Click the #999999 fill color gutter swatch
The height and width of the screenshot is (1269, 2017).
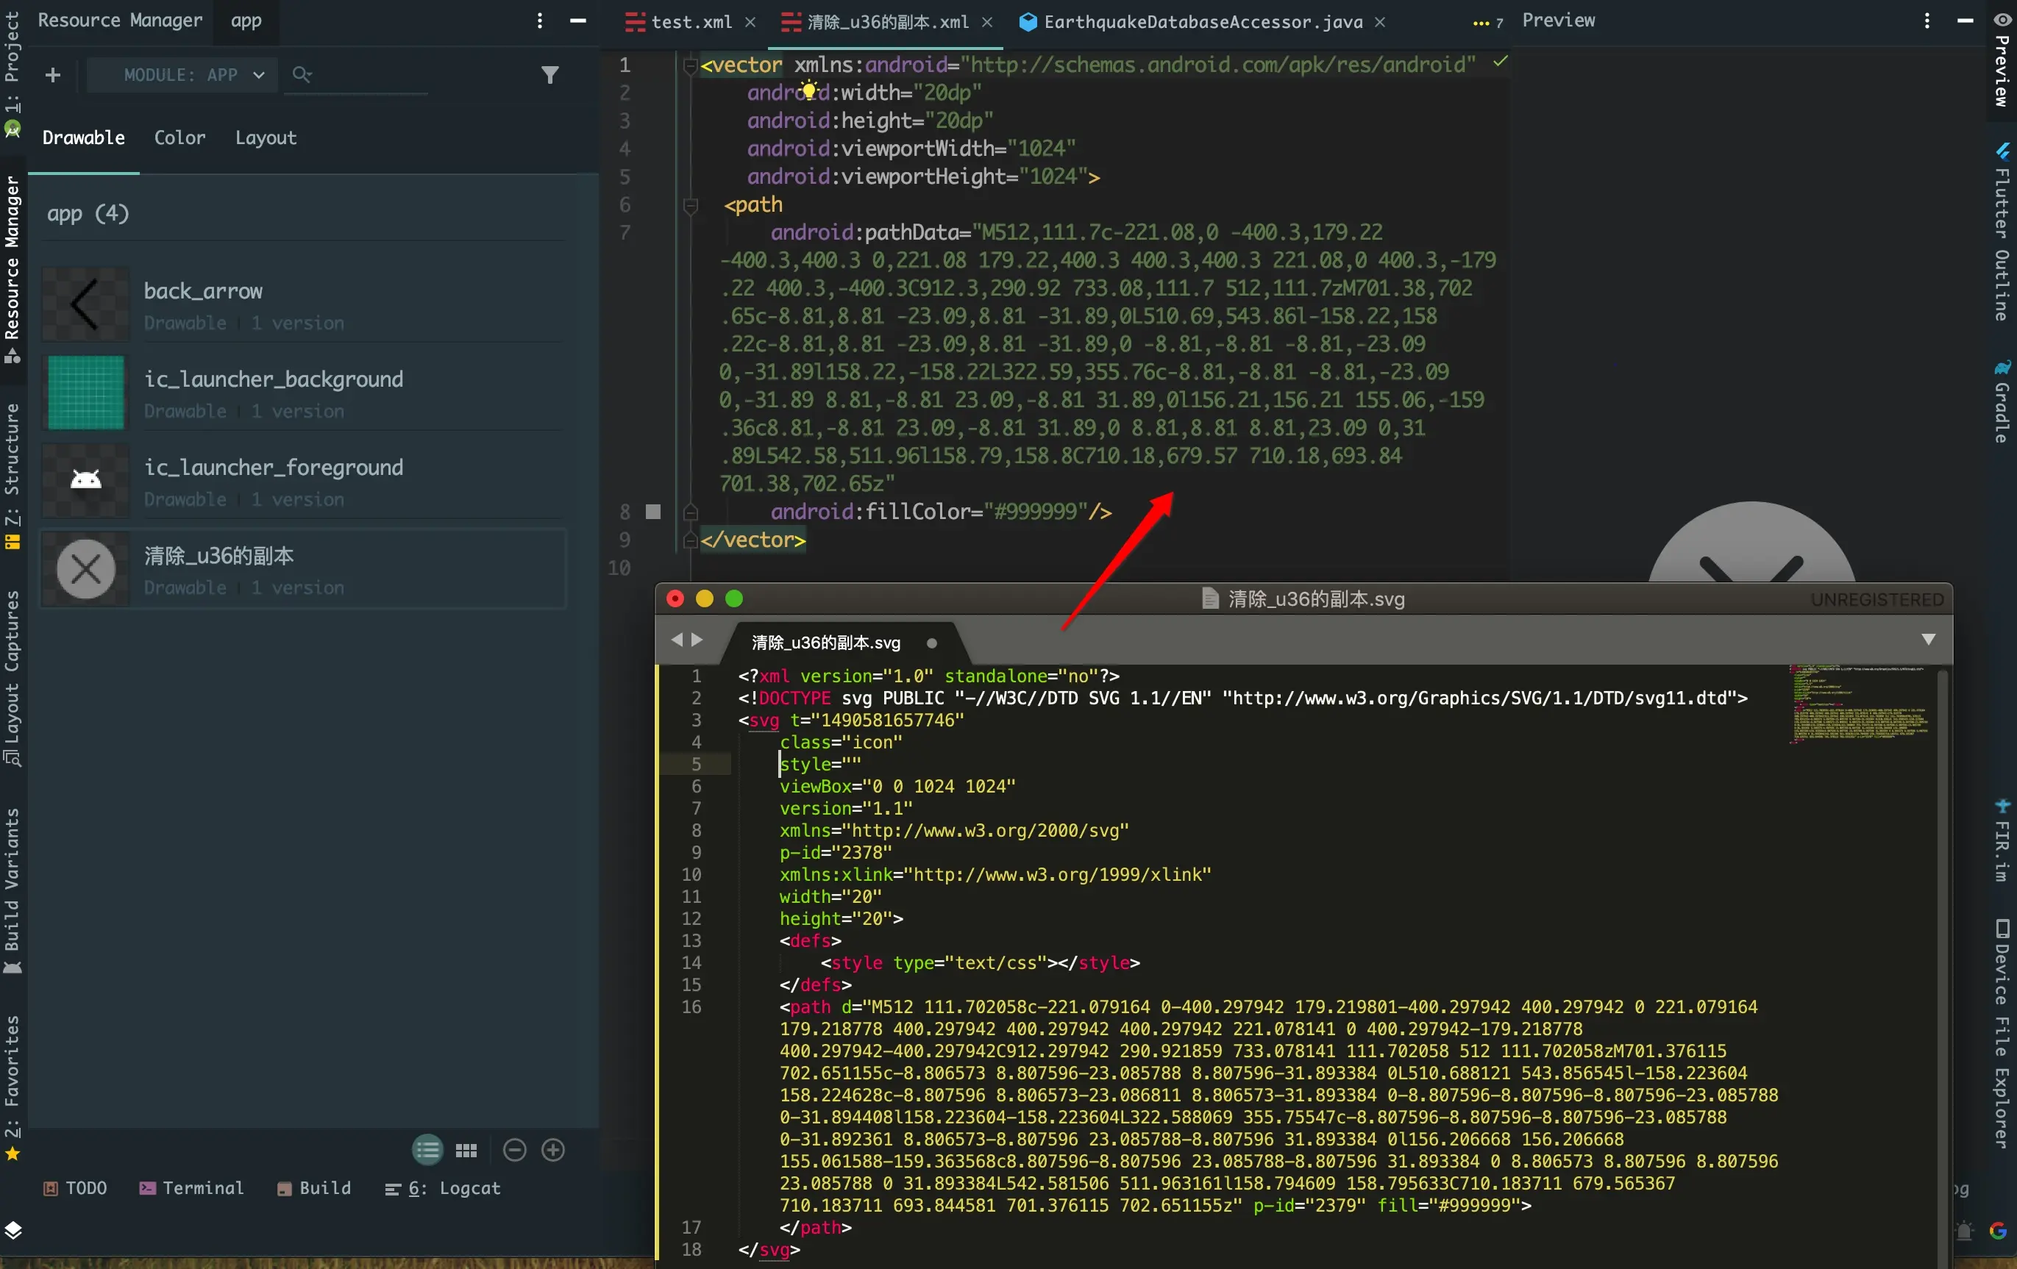coord(653,512)
